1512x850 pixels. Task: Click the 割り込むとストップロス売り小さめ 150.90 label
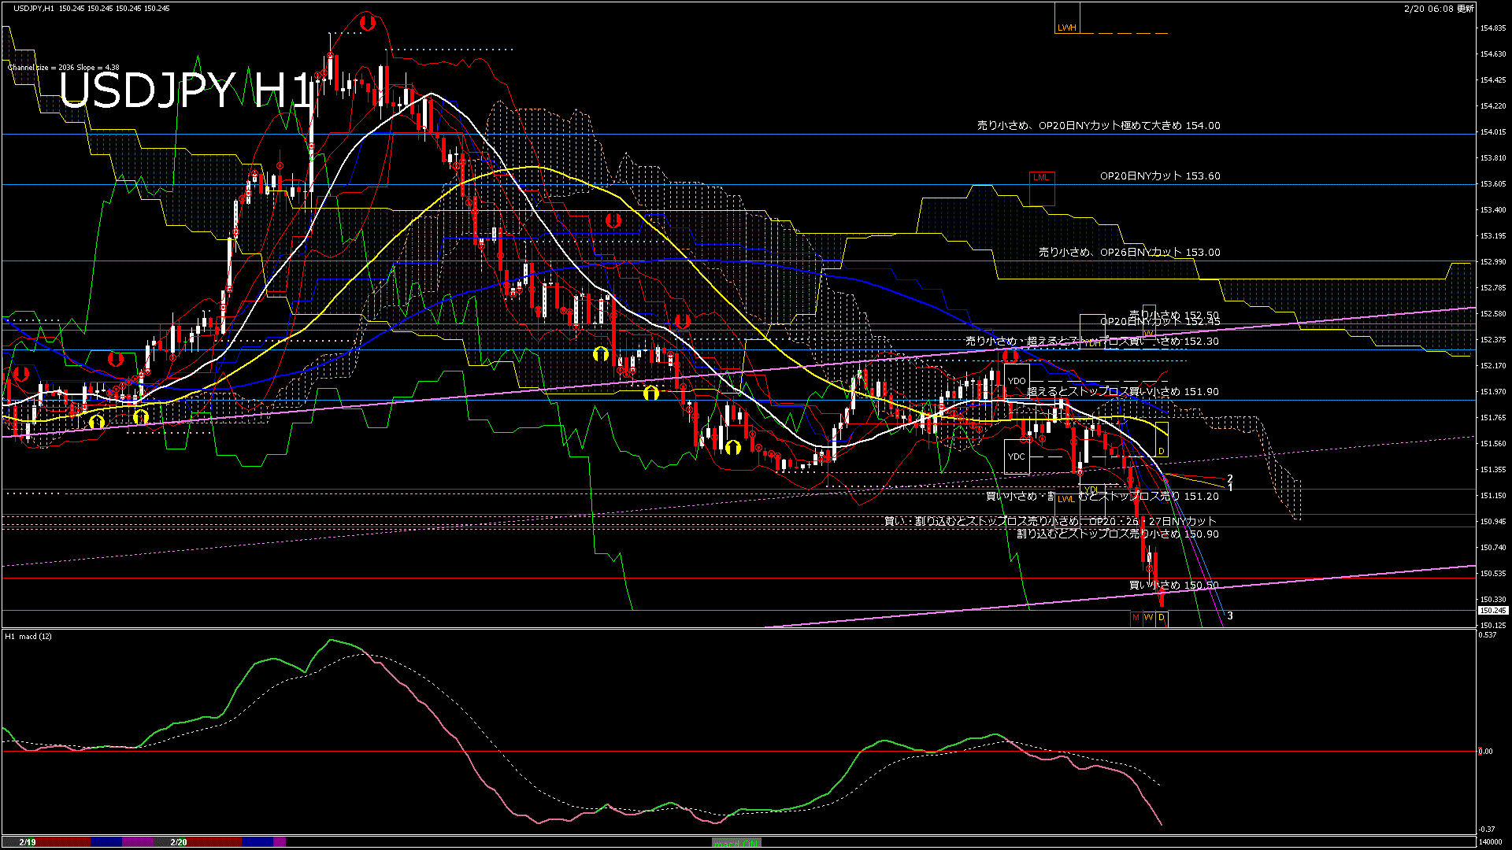[1117, 534]
